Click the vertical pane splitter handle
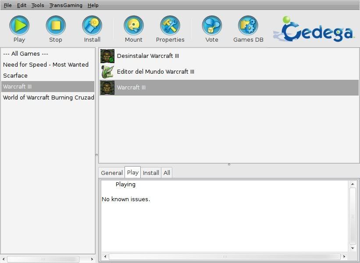360x263 pixels. coord(96,155)
